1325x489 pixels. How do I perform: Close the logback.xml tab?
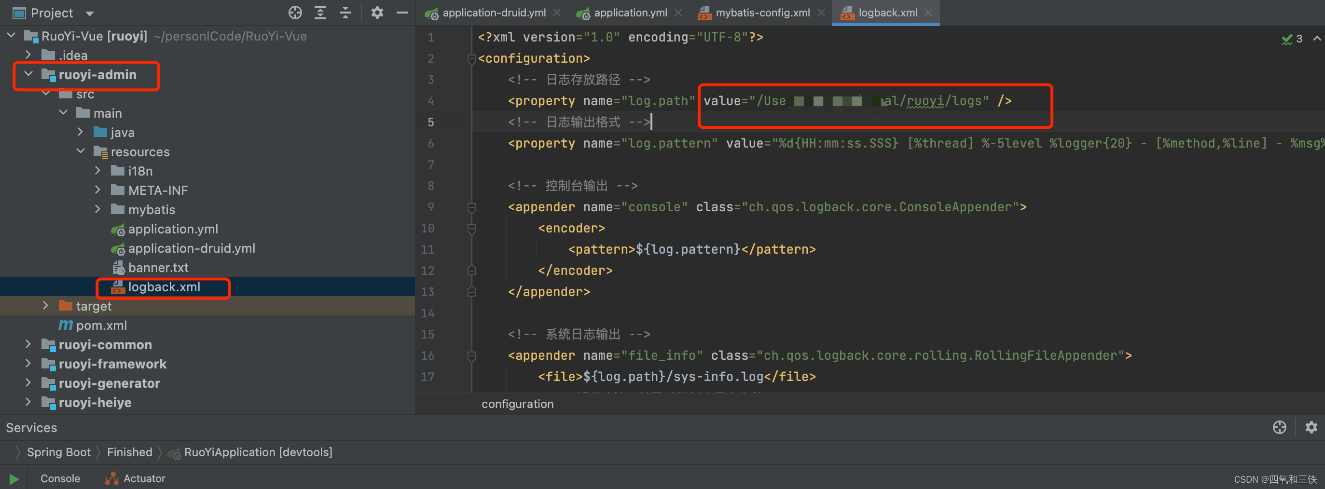pos(928,13)
